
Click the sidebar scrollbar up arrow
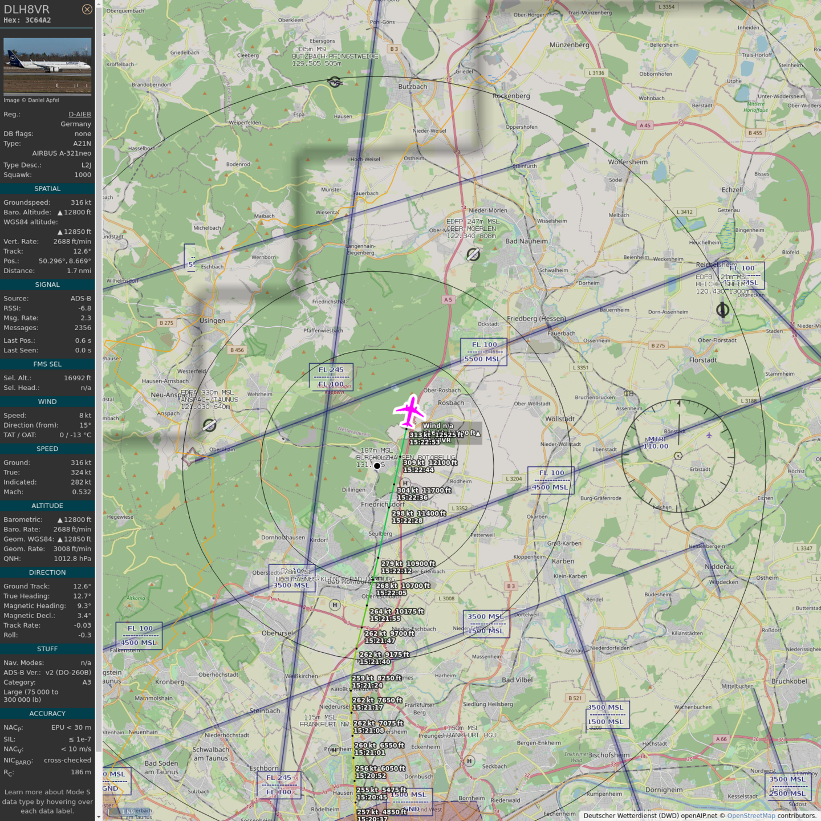(x=99, y=4)
